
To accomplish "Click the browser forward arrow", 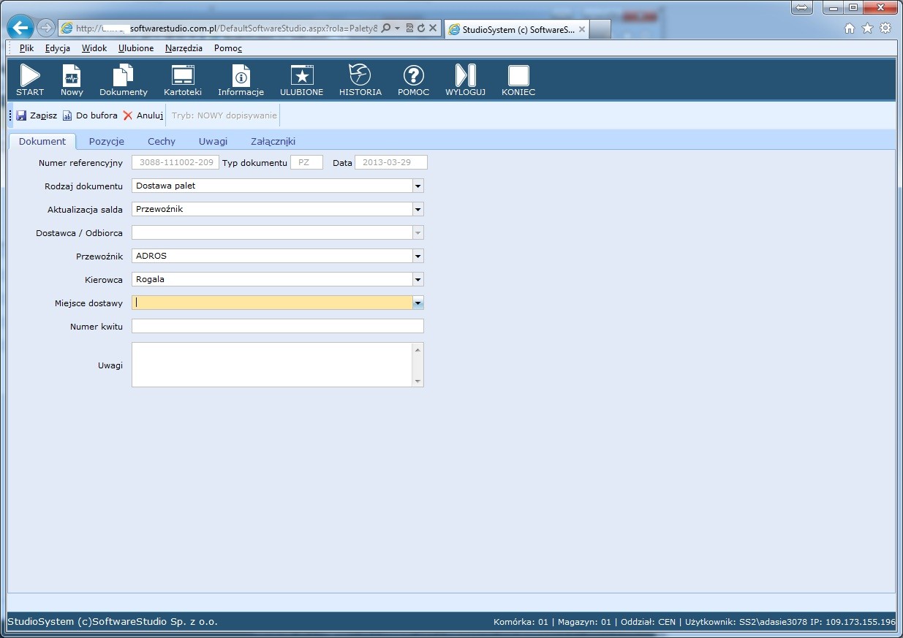I will [x=45, y=29].
